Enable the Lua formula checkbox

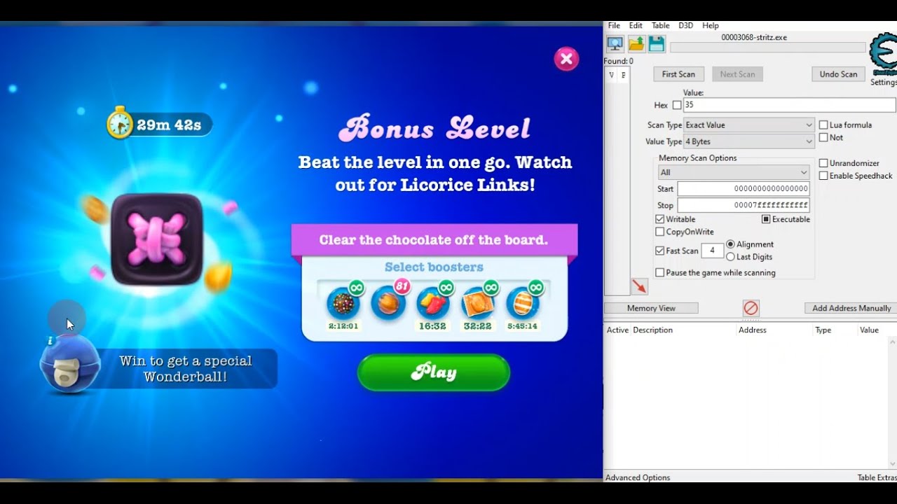pyautogui.click(x=823, y=125)
